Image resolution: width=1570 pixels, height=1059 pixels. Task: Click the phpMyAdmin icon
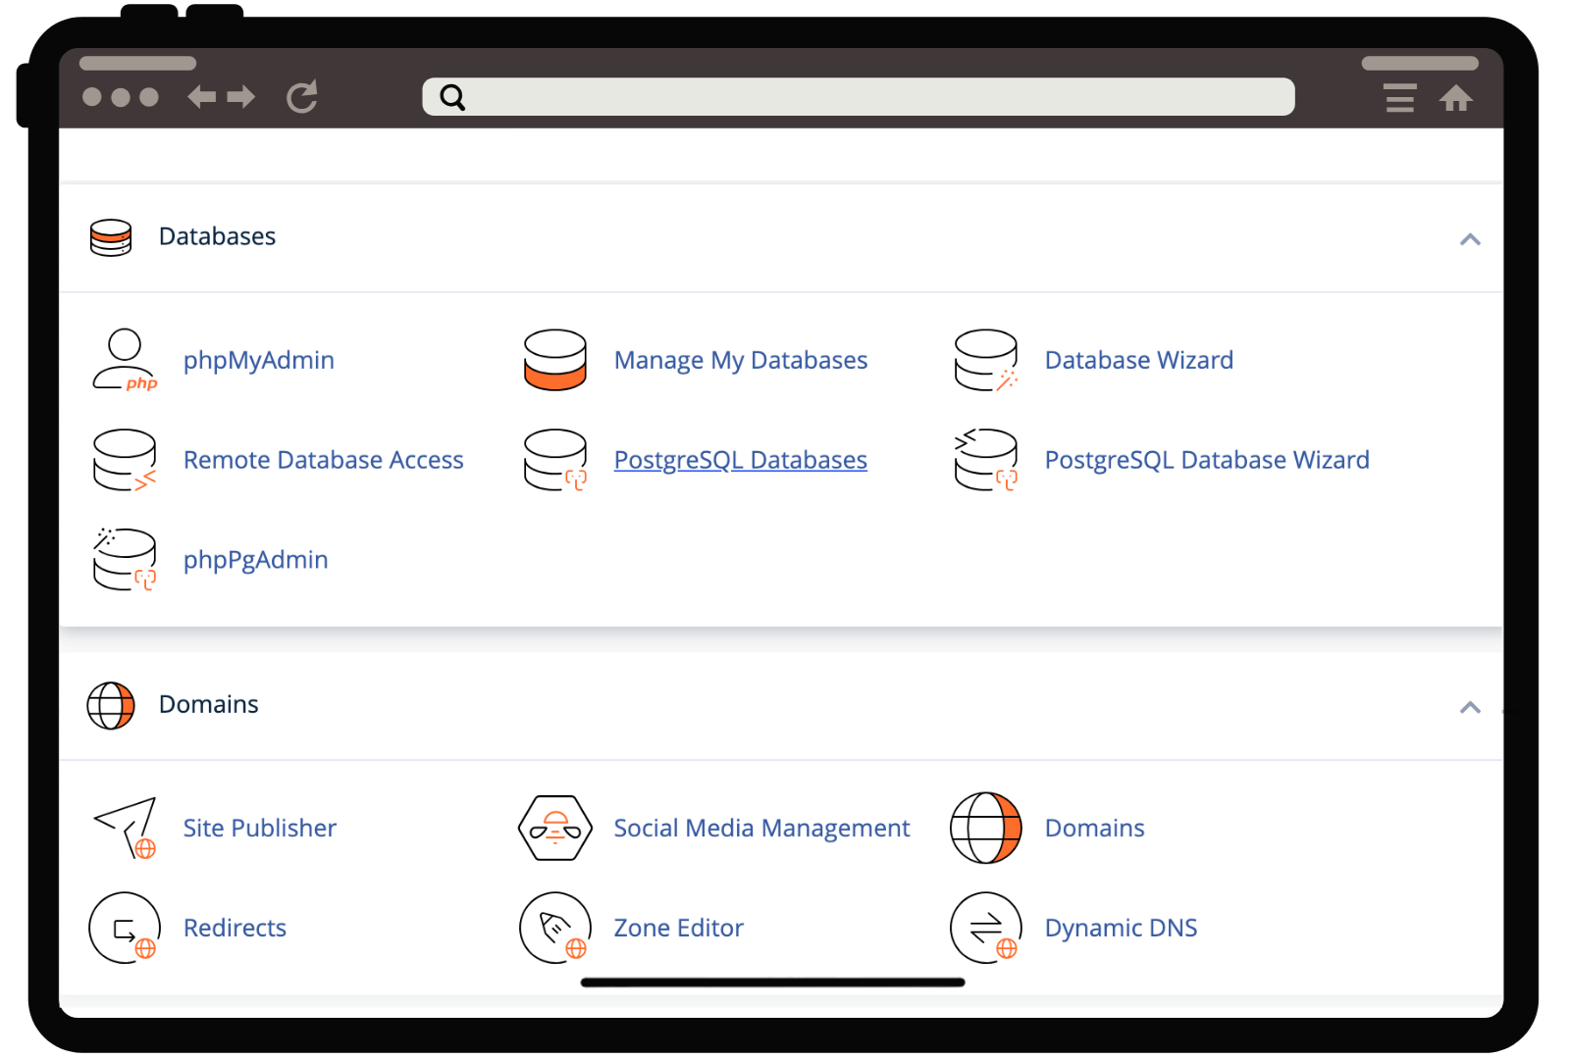click(125, 361)
